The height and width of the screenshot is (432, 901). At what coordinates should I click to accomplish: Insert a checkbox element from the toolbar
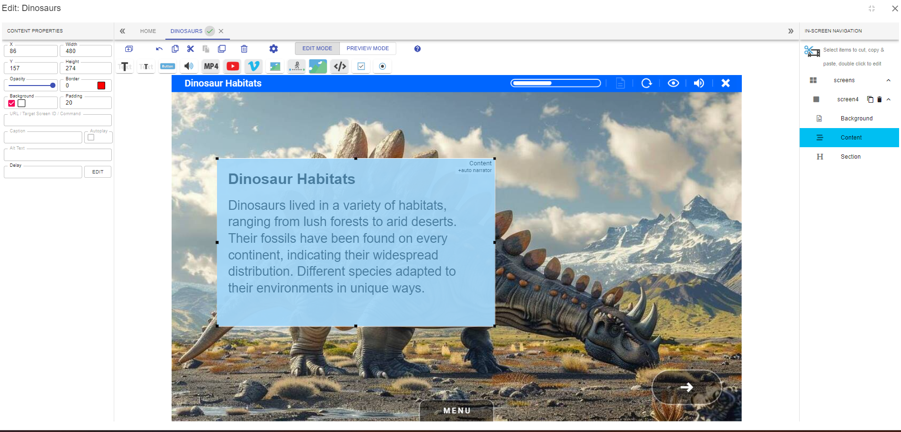point(361,66)
